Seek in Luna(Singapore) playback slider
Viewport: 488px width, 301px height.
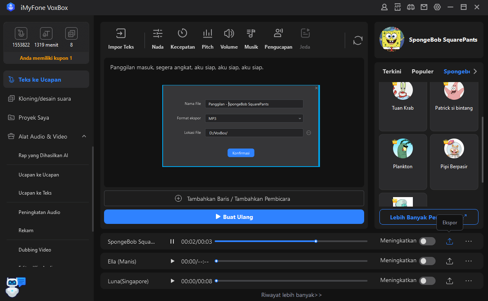[x=291, y=281]
